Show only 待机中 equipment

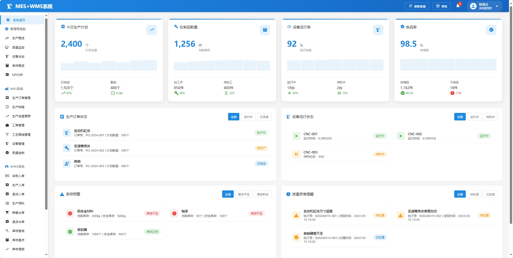click(x=490, y=117)
